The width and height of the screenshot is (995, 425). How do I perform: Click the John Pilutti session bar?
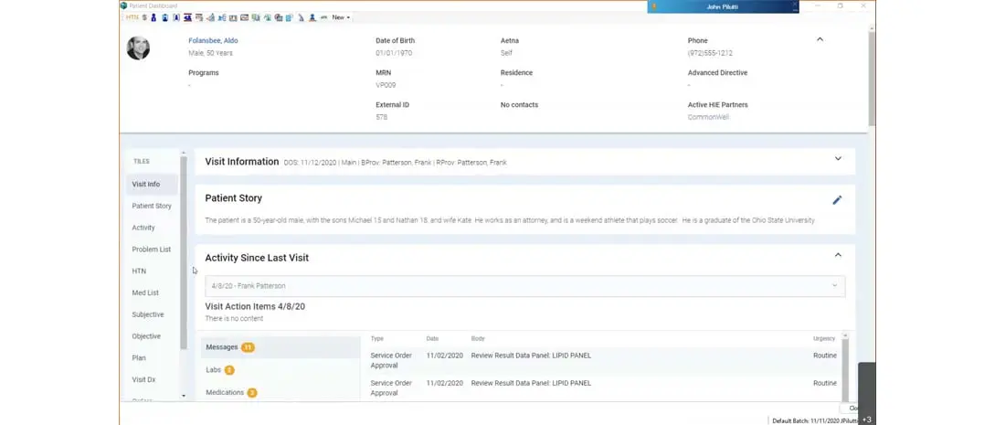[x=723, y=6]
